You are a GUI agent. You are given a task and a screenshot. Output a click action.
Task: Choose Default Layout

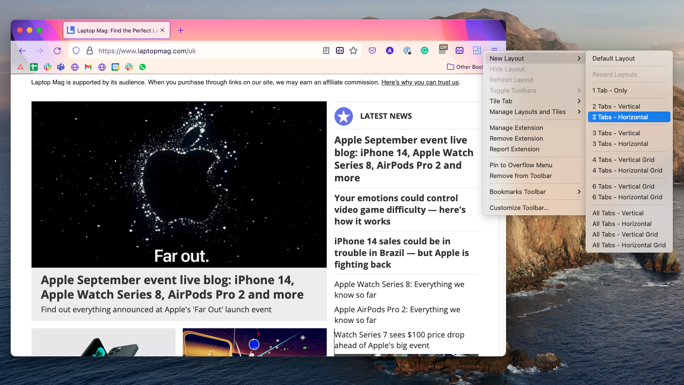629,59
